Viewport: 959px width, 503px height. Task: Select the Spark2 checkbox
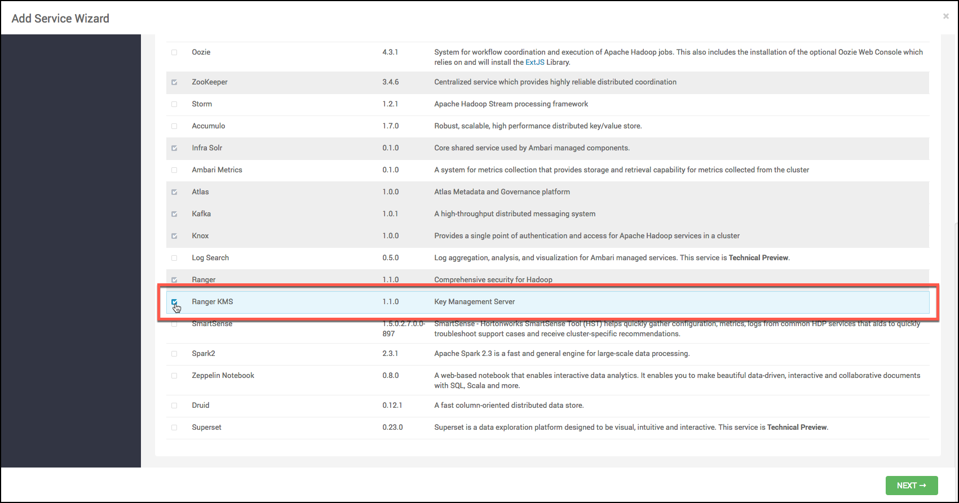coord(174,354)
